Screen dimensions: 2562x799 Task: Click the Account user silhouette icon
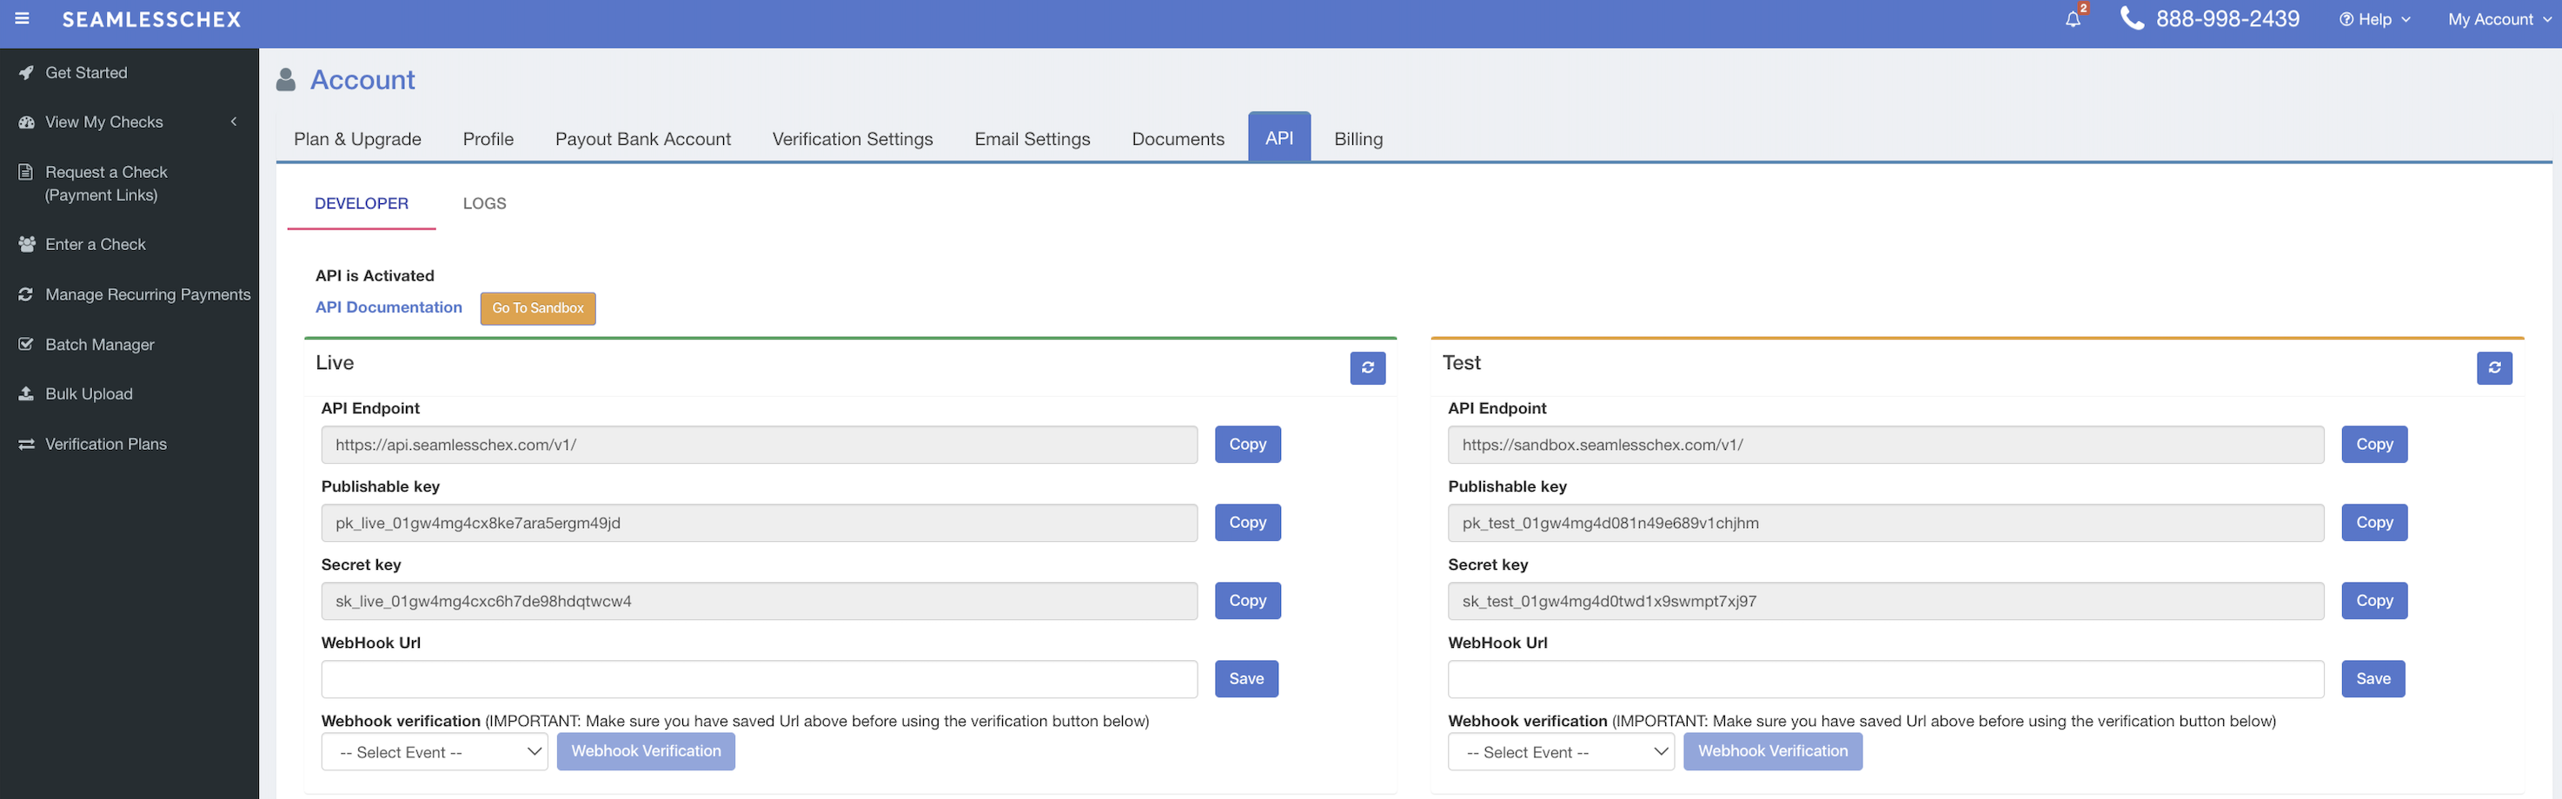285,80
